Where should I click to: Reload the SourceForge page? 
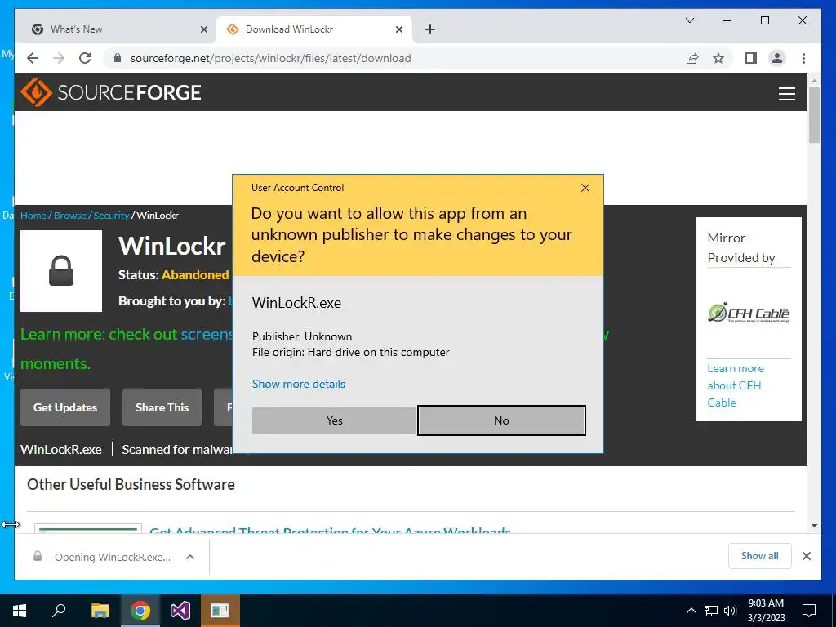[x=85, y=58]
